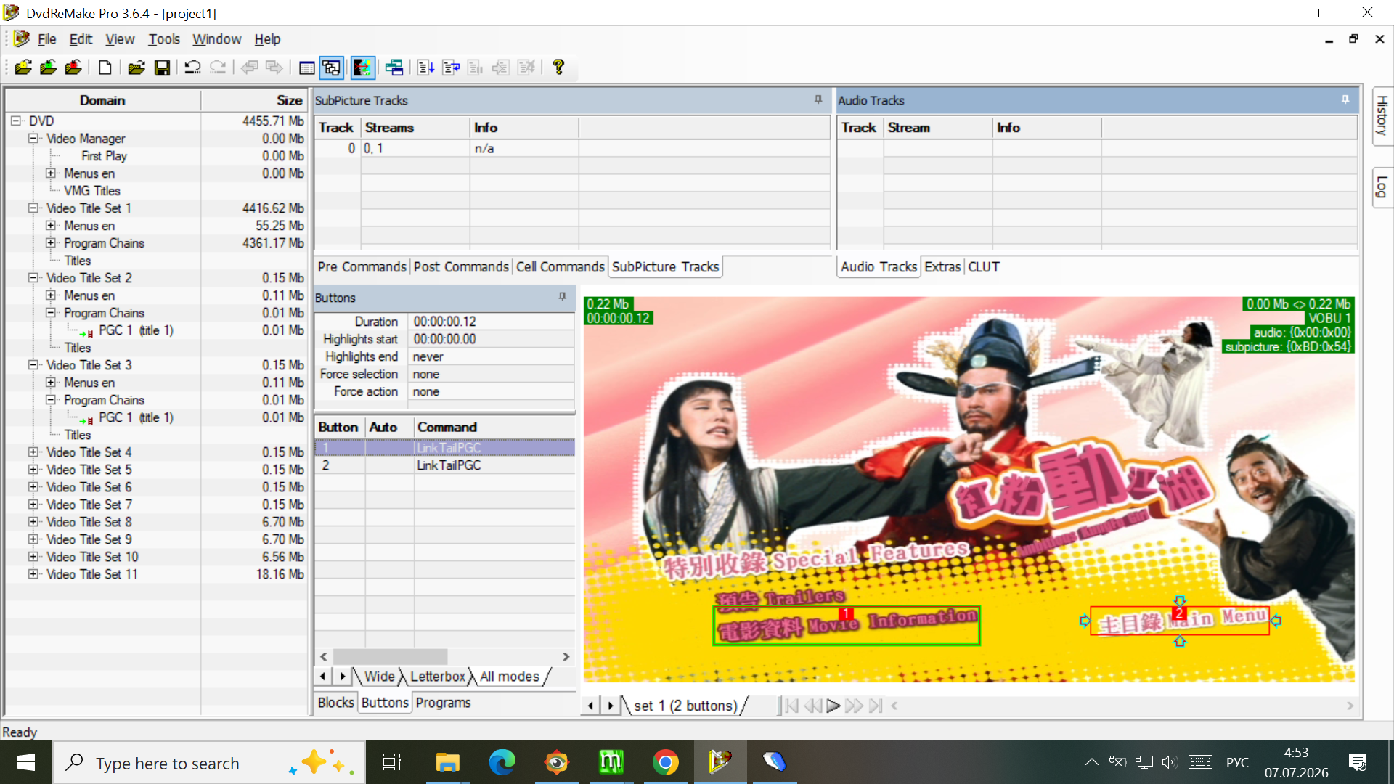1394x784 pixels.
Task: Select the Movie Information button in preview
Action: point(847,626)
